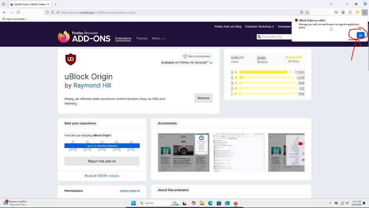Open Read all 19,695 reviews link
The width and height of the screenshot is (369, 208).
coord(102,176)
